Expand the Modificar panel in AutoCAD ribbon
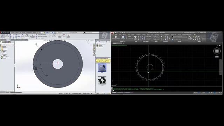 165,41
